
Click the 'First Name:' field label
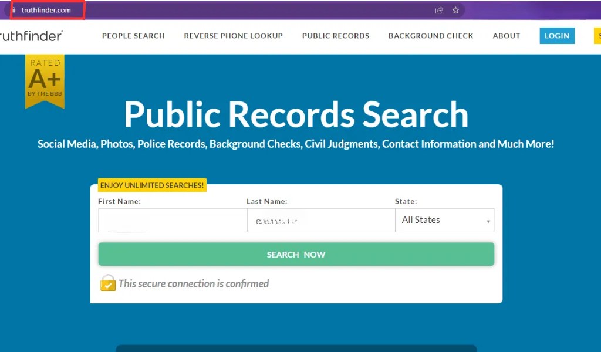[x=120, y=201]
